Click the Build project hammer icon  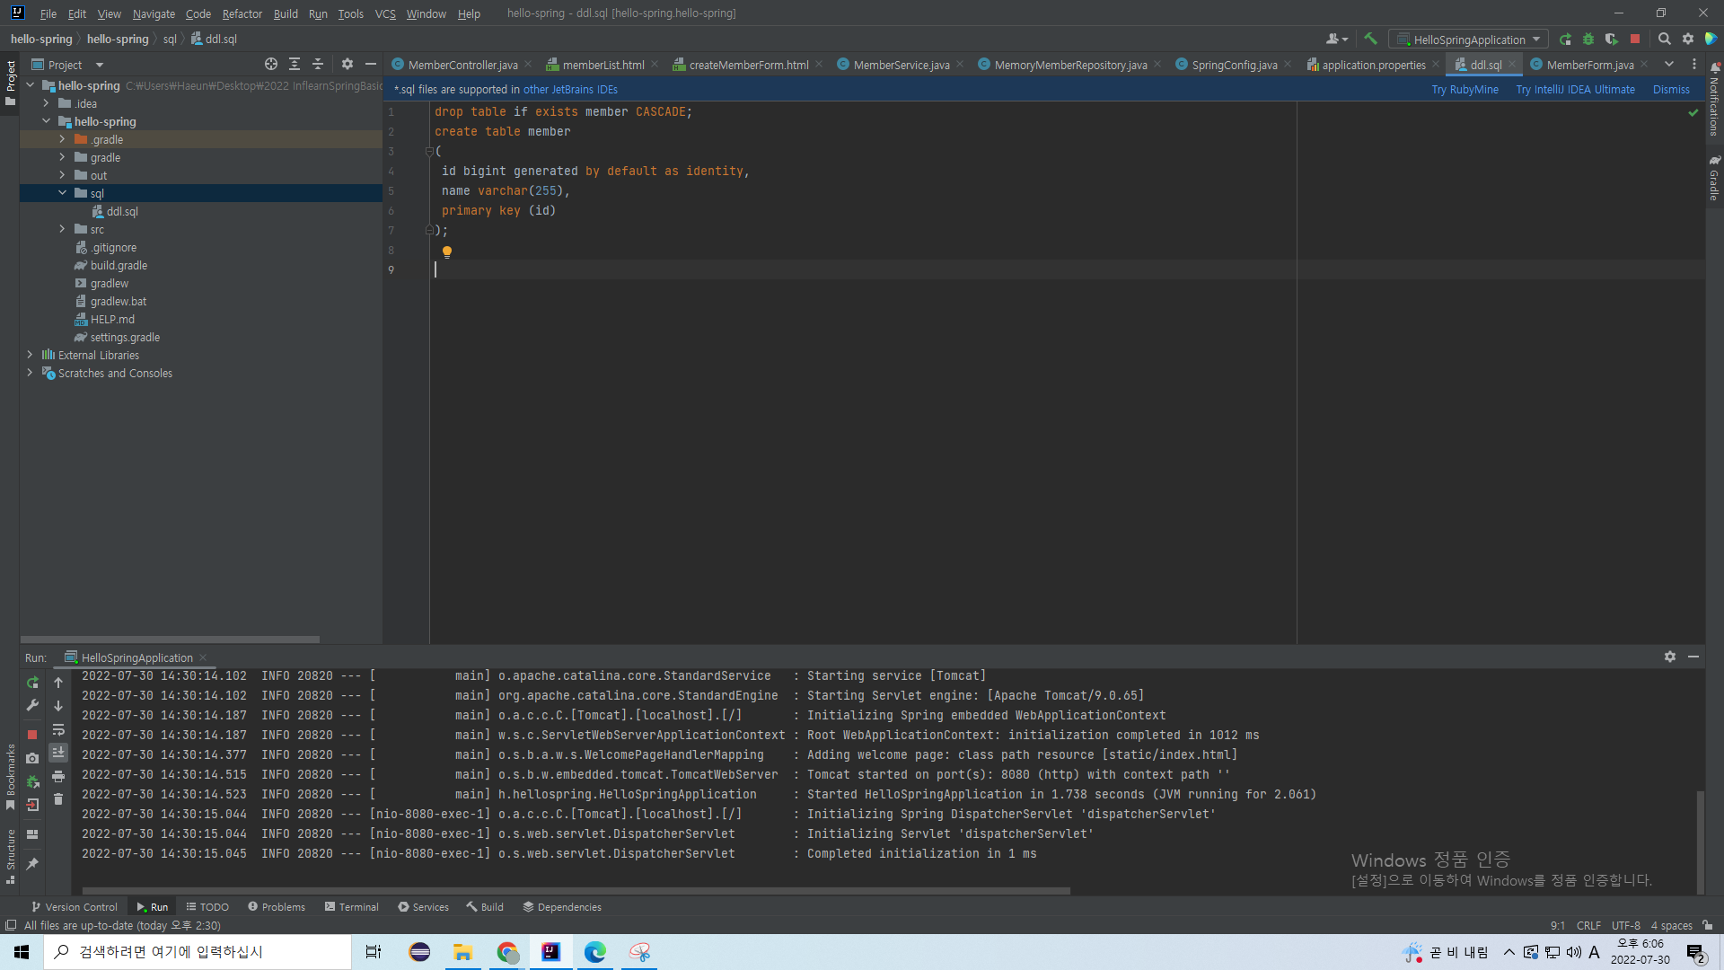[1370, 39]
